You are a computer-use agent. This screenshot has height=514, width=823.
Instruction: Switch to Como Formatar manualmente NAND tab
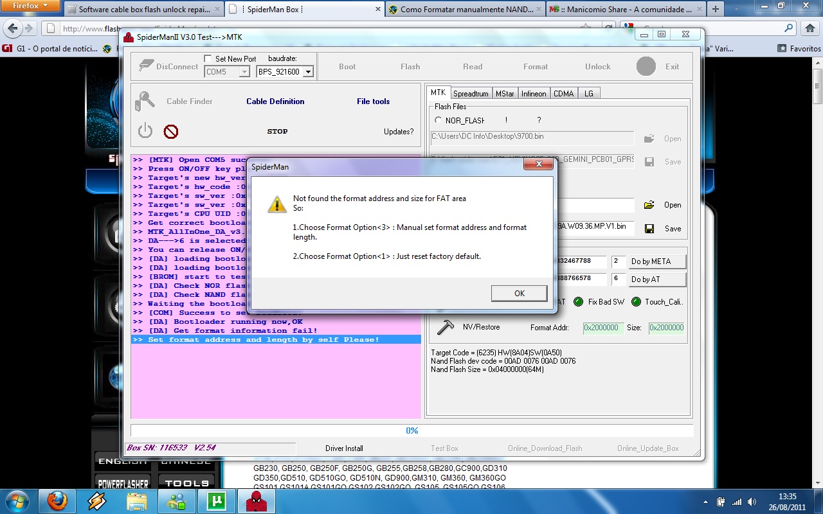coord(466,10)
